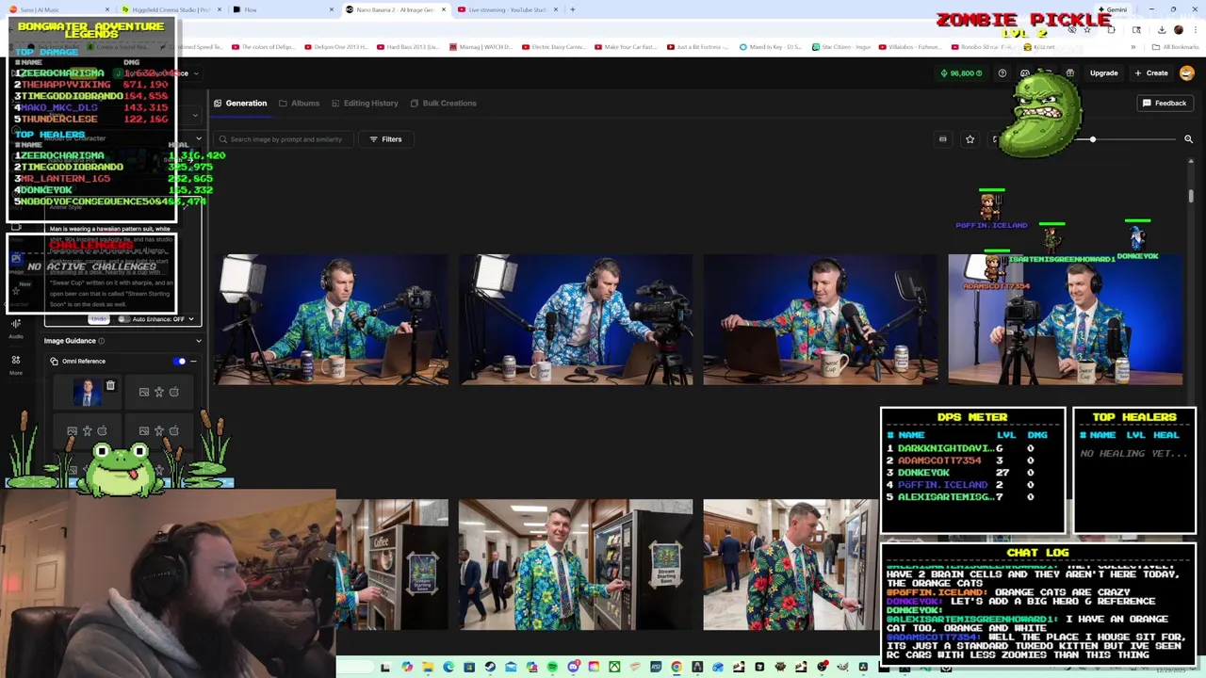1206x678 pixels.
Task: Click the Image Guidance info icon
Action: point(102,341)
